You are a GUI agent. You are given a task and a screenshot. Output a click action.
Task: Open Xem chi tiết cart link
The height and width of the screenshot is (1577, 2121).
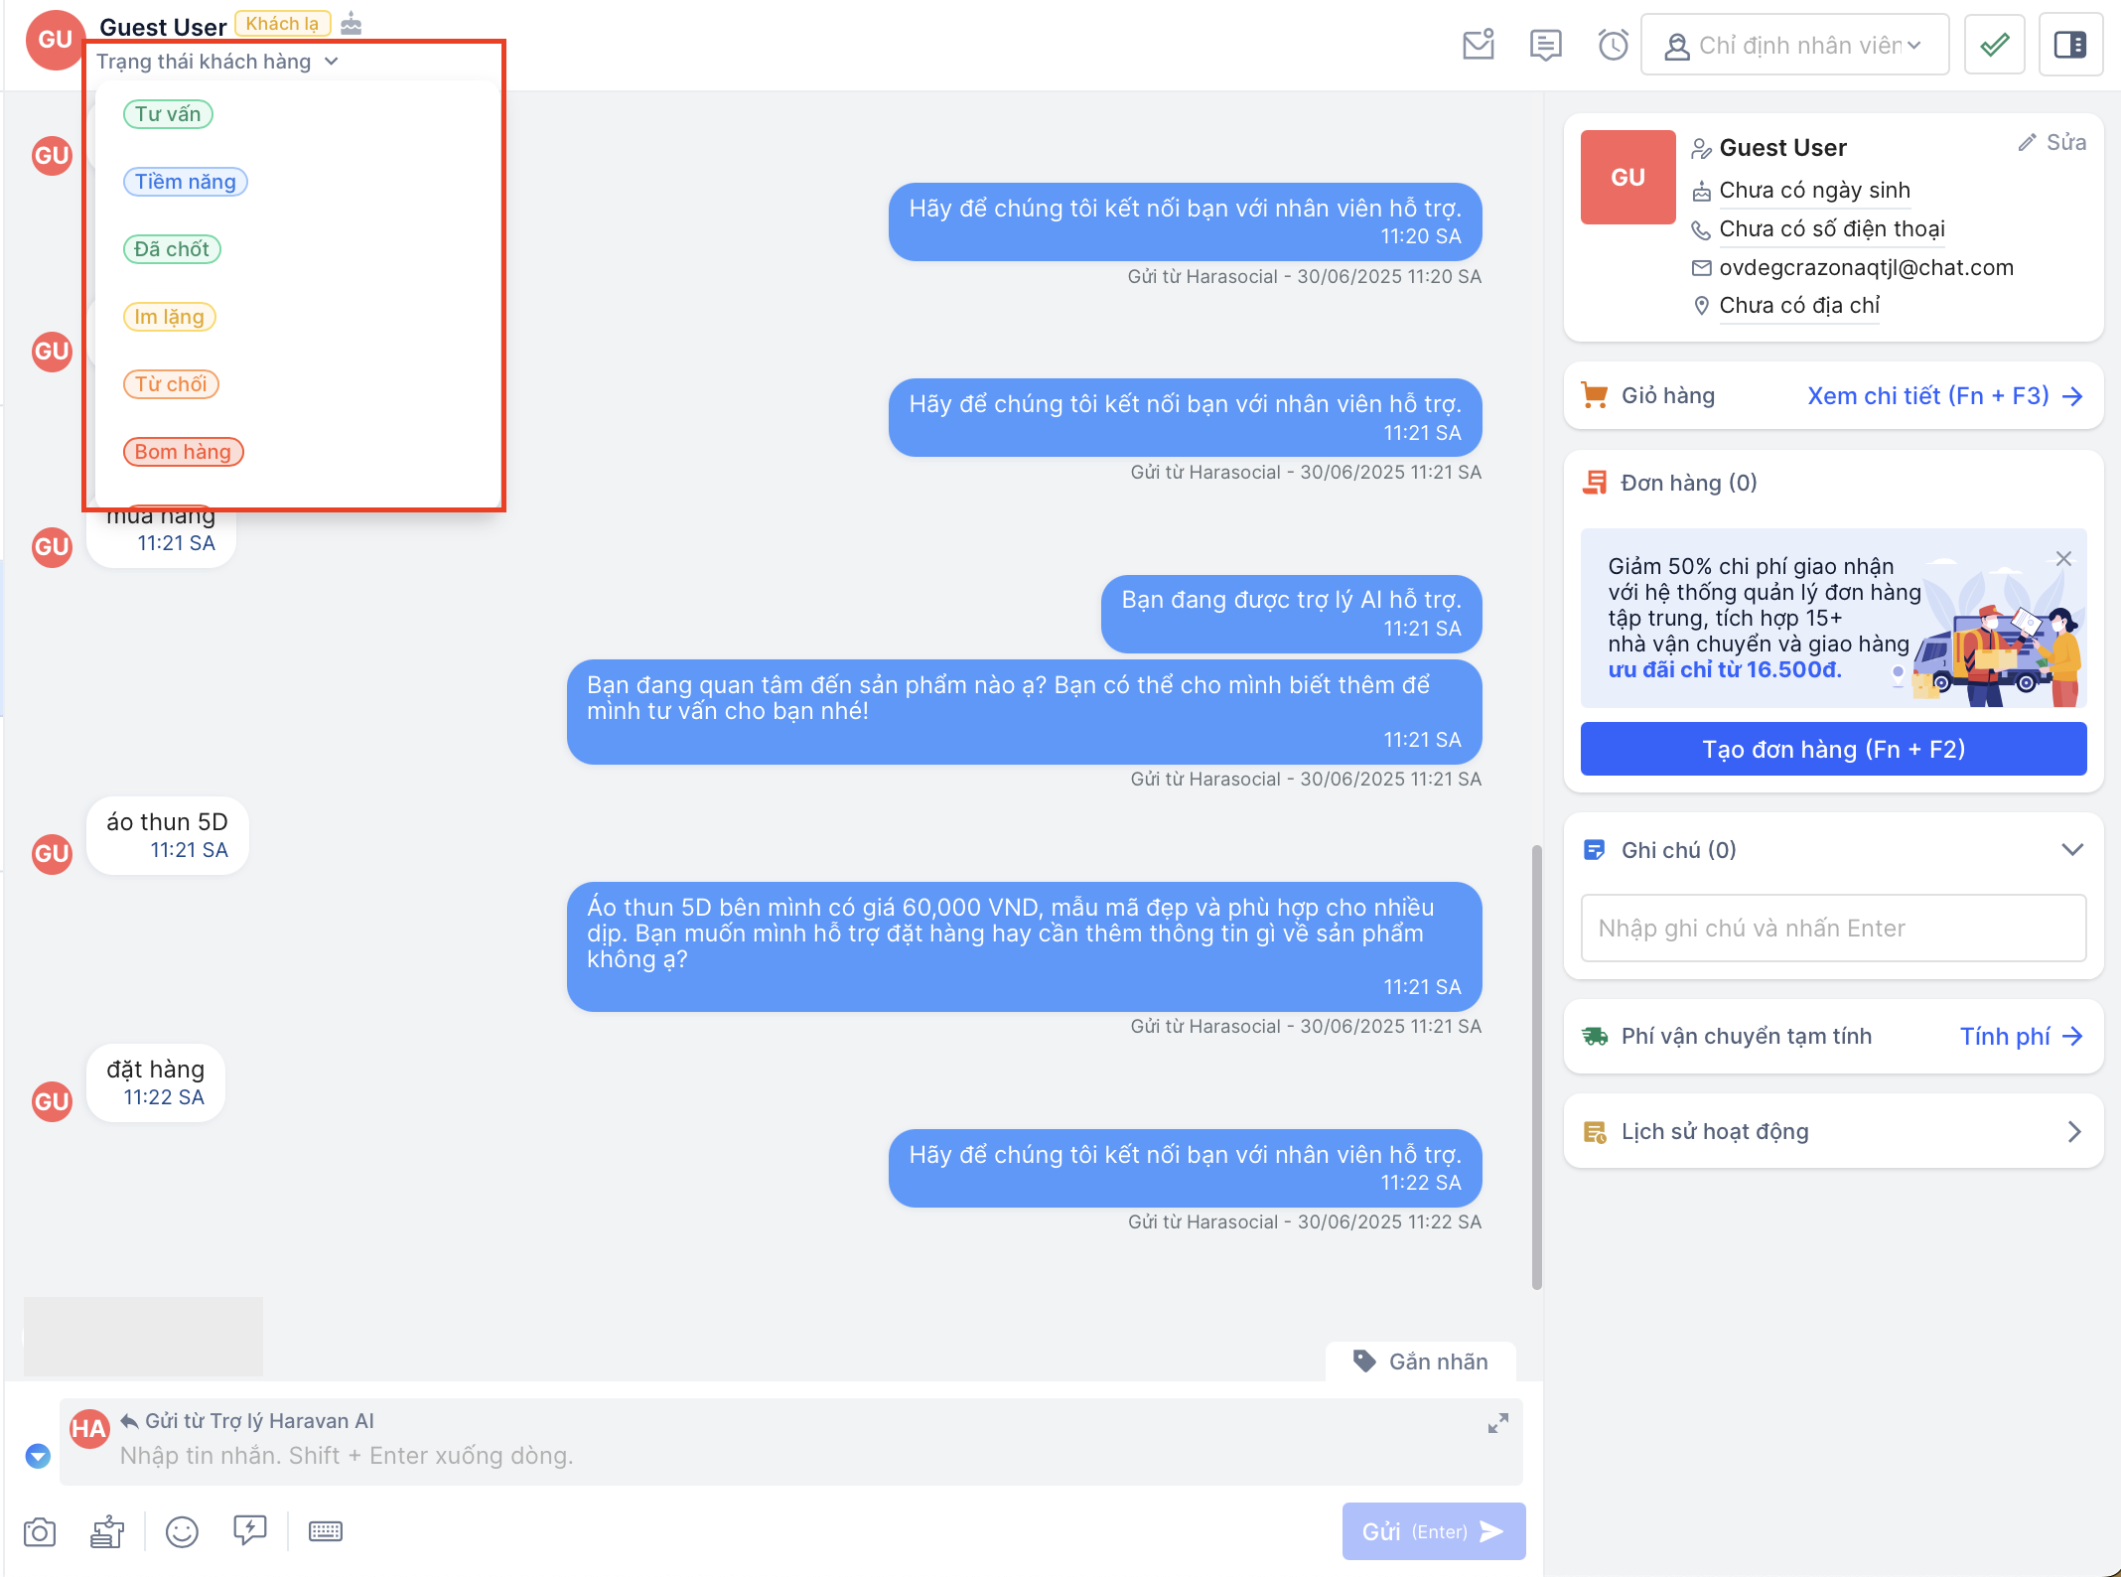point(1944,396)
